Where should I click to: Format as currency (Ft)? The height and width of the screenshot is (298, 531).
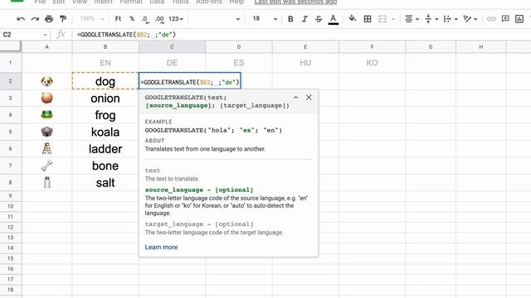[x=118, y=19]
